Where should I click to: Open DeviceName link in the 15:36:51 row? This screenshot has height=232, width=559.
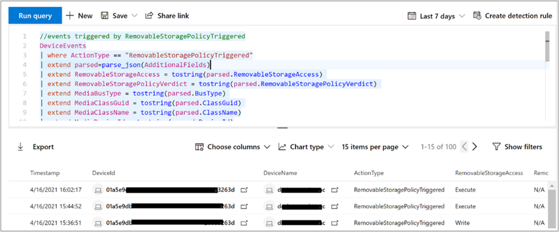point(335,222)
